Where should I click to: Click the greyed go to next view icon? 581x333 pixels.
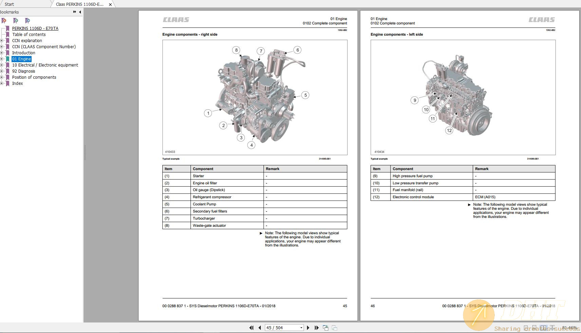334,328
